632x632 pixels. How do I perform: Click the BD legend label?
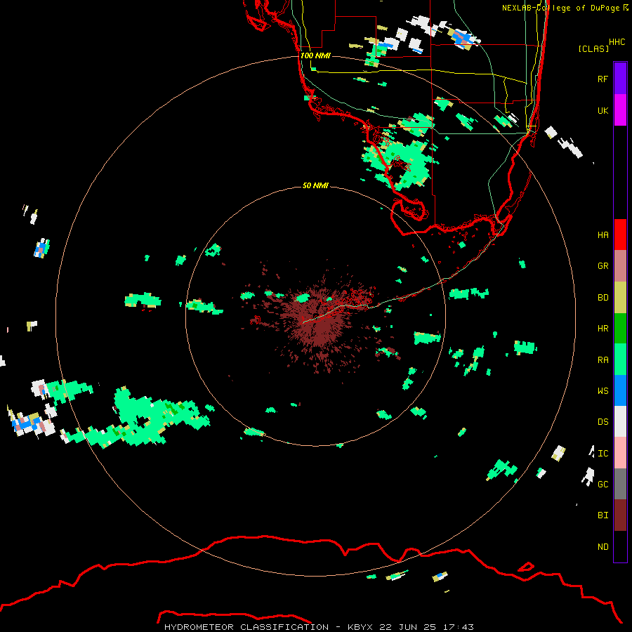tap(603, 298)
